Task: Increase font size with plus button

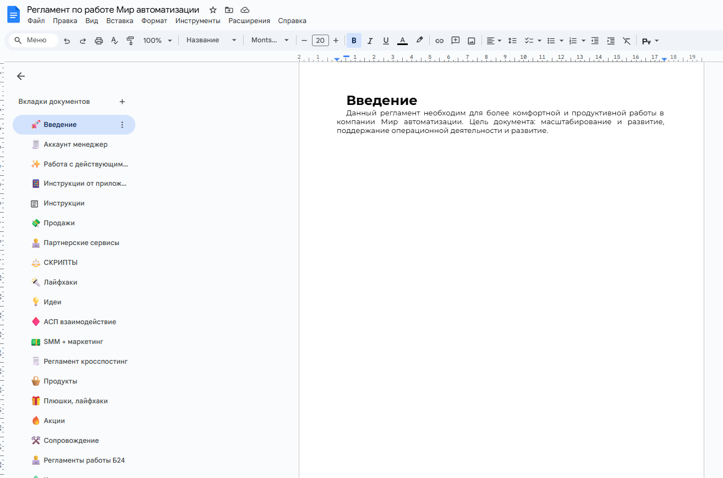Action: point(336,41)
